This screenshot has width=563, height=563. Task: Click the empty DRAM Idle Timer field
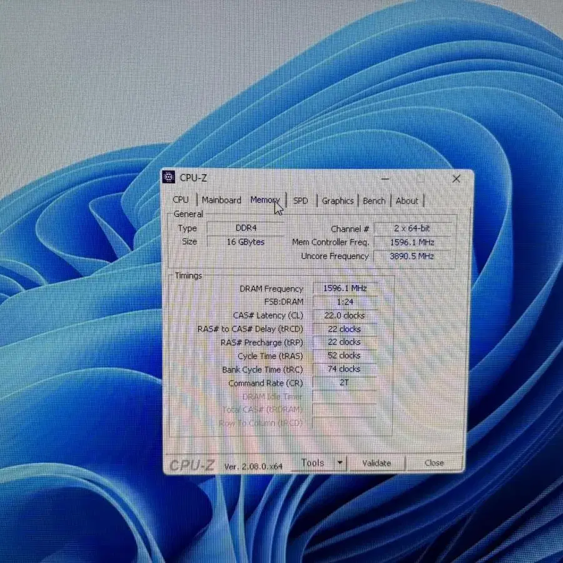click(345, 397)
